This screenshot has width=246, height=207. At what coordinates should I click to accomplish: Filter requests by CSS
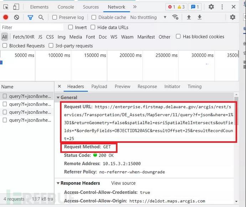pos(50,37)
